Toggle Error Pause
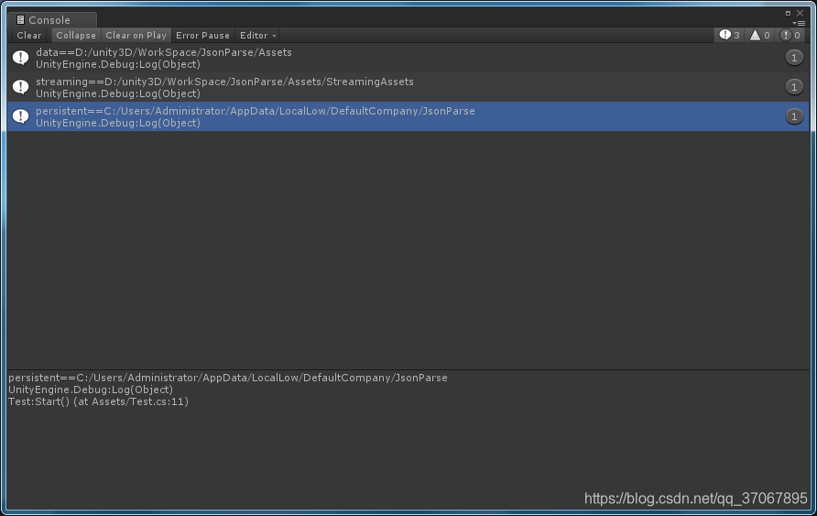817x516 pixels. pyautogui.click(x=202, y=36)
